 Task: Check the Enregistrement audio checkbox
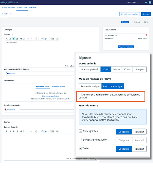click(80, 140)
